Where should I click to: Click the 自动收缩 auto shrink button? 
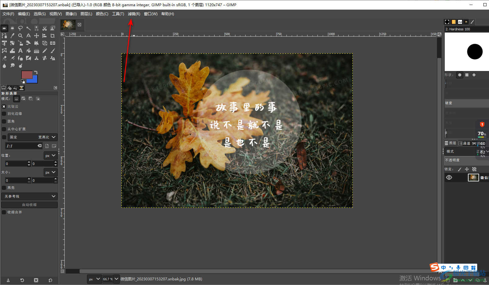point(29,205)
